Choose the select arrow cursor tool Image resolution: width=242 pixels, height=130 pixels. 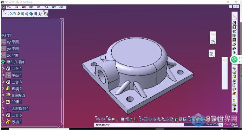coord(234,16)
